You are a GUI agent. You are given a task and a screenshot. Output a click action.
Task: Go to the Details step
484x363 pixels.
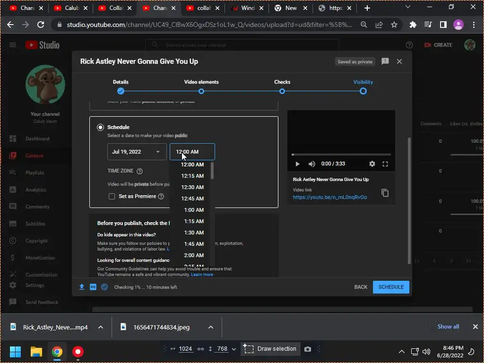coord(121,87)
